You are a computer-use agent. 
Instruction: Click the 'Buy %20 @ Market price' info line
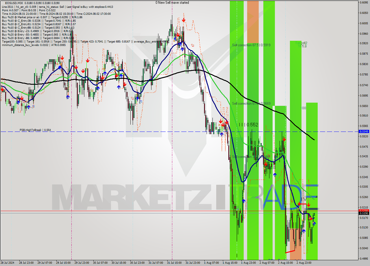[42, 17]
